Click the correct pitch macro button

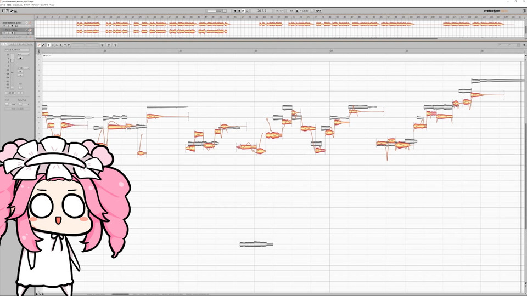click(x=102, y=45)
